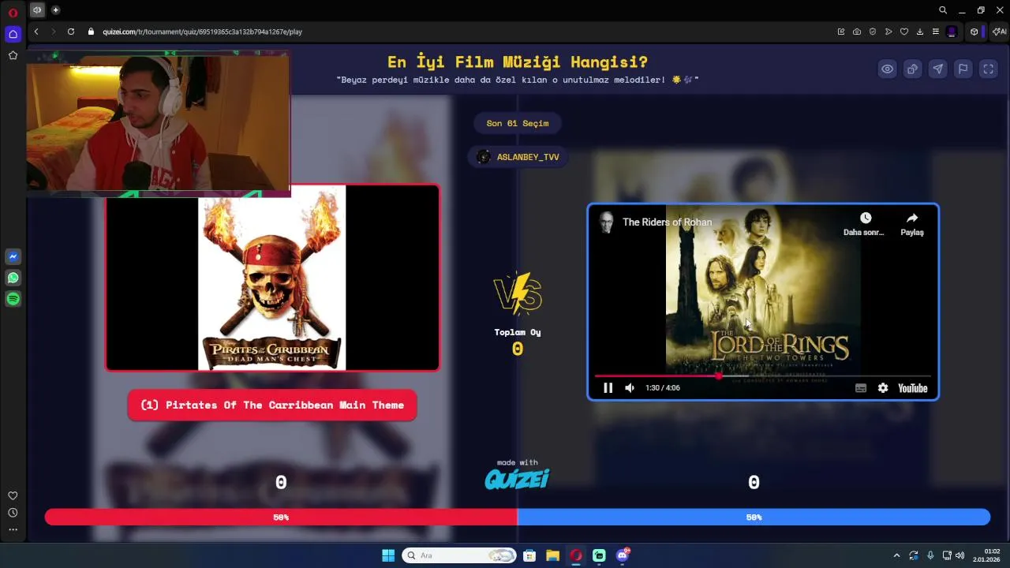The height and width of the screenshot is (568, 1010).
Task: Open a new tab with plus button
Action: [x=55, y=10]
